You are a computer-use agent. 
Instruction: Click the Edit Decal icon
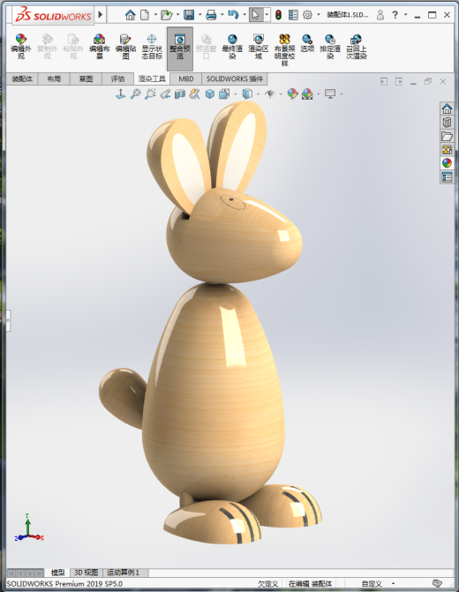click(125, 46)
